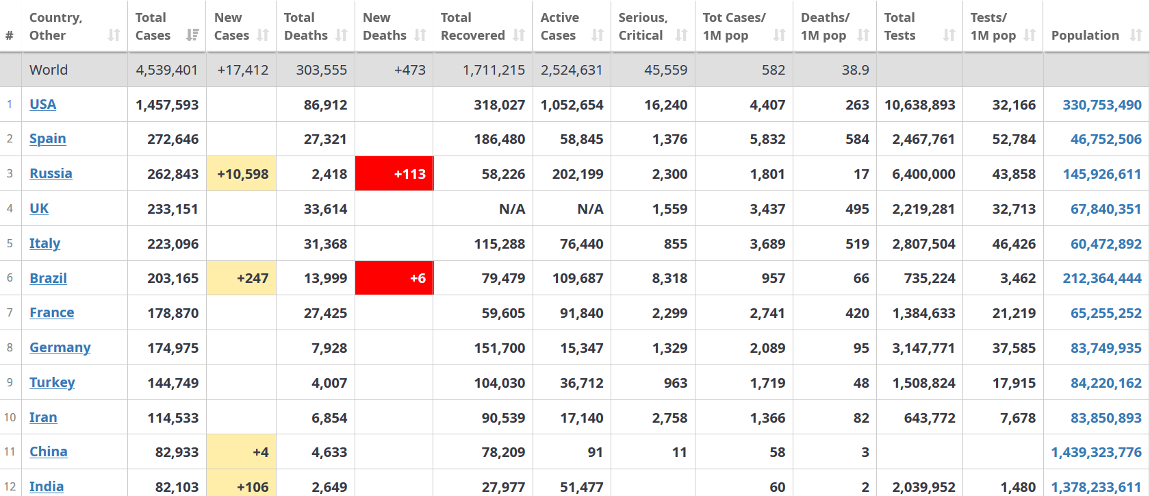This screenshot has width=1150, height=496.
Task: Select USA total cases 1,457,593
Action: pyautogui.click(x=166, y=105)
